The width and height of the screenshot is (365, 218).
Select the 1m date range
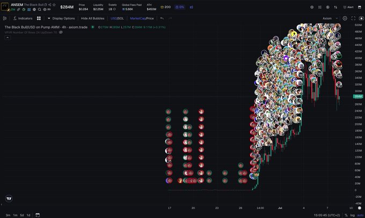[x=15, y=215]
